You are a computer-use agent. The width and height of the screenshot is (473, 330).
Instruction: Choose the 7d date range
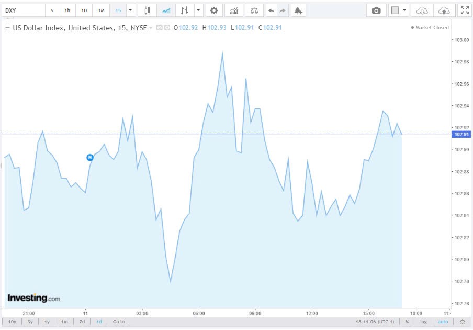(x=82, y=322)
